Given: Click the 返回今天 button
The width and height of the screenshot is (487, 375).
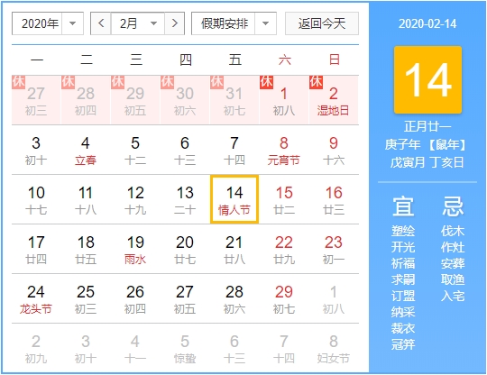Looking at the screenshot, I should (322, 23).
